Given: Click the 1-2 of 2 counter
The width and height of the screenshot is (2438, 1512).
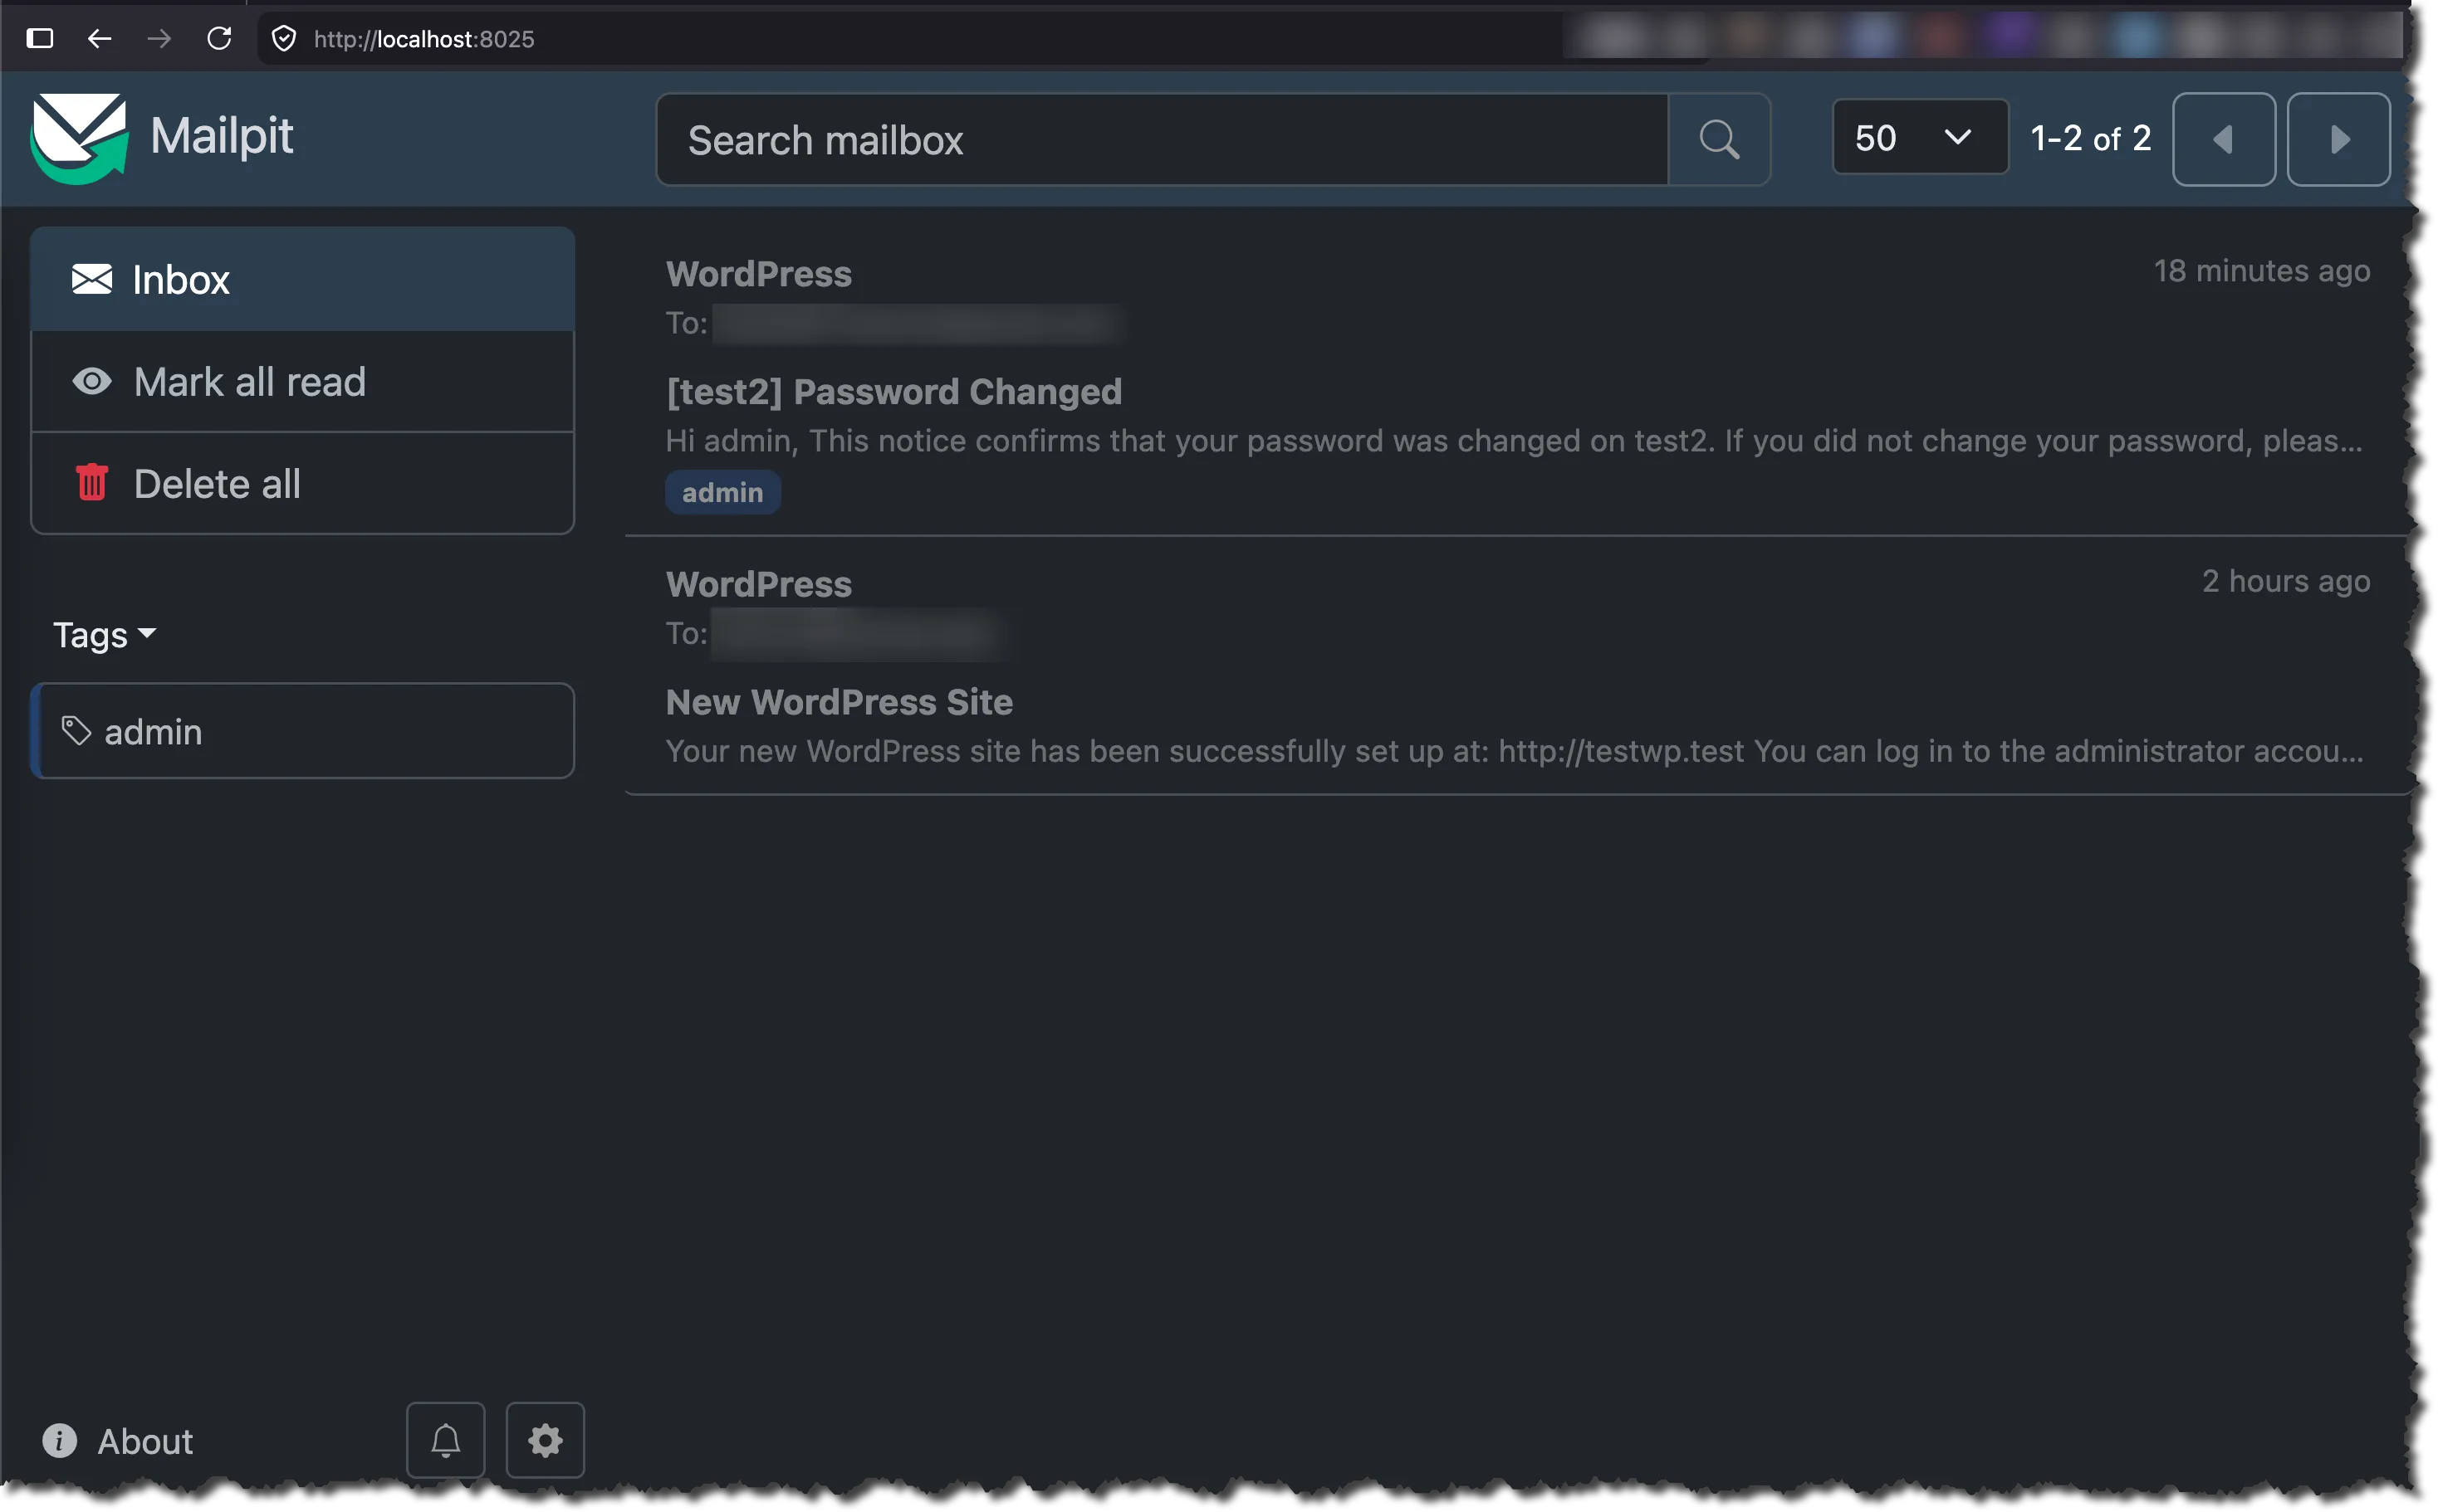Looking at the screenshot, I should [x=2090, y=138].
